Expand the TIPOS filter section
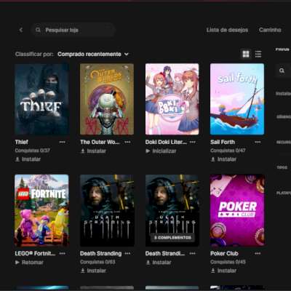The image size is (291, 291). coord(282,167)
